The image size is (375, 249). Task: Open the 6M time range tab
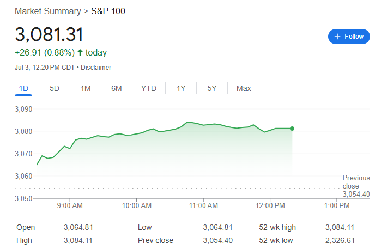[x=117, y=88]
